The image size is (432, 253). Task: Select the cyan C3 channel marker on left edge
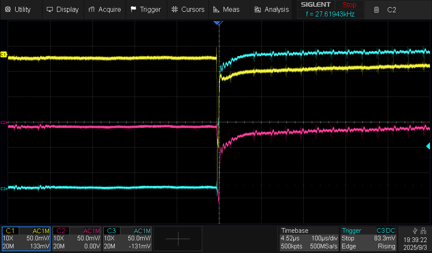[4, 188]
